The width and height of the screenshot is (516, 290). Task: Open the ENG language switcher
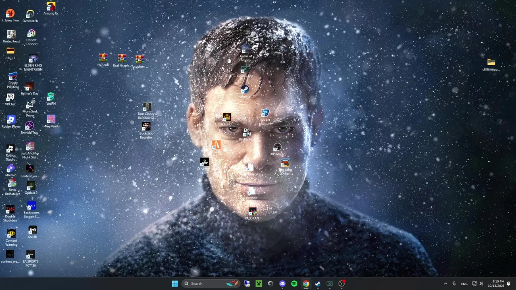click(464, 284)
